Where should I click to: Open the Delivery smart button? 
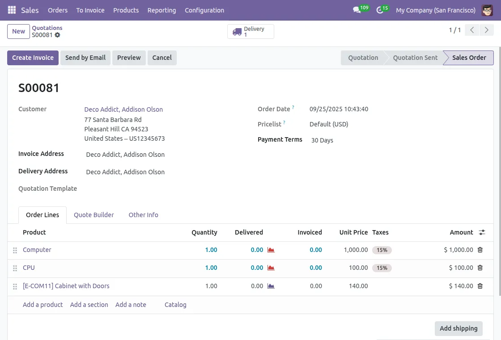click(x=250, y=32)
